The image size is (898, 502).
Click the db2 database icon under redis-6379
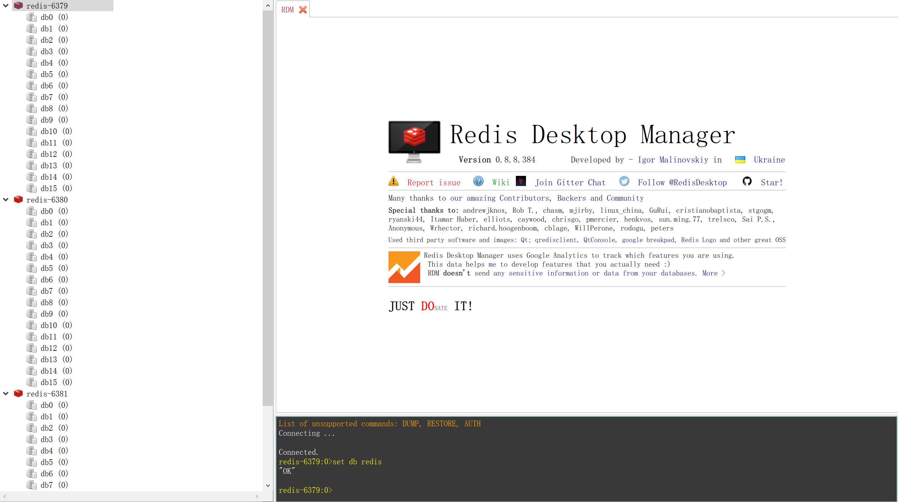pos(32,40)
